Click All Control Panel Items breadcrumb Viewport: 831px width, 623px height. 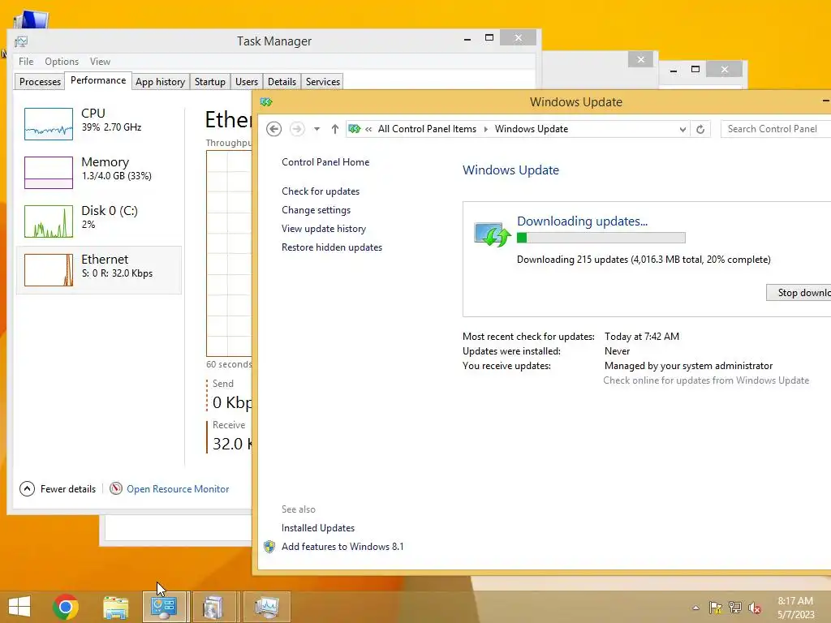(427, 129)
